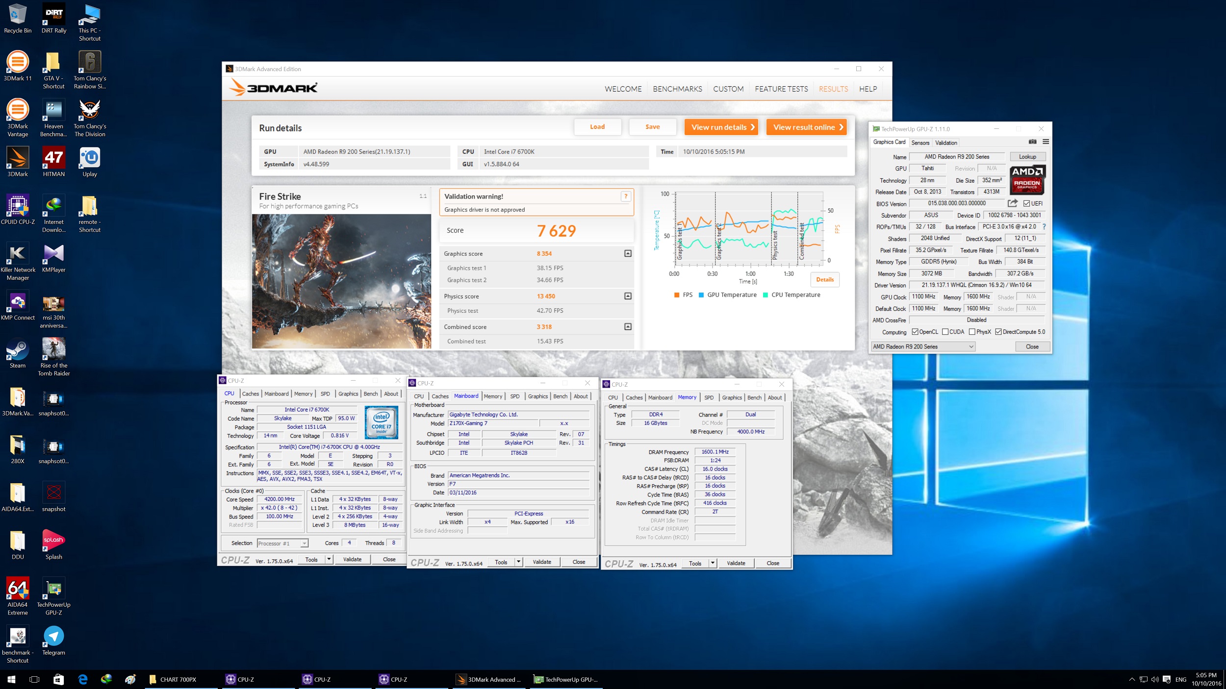1226x689 pixels.
Task: Open Tom Clancy's Rainbow Six shortcut
Action: tap(90, 70)
